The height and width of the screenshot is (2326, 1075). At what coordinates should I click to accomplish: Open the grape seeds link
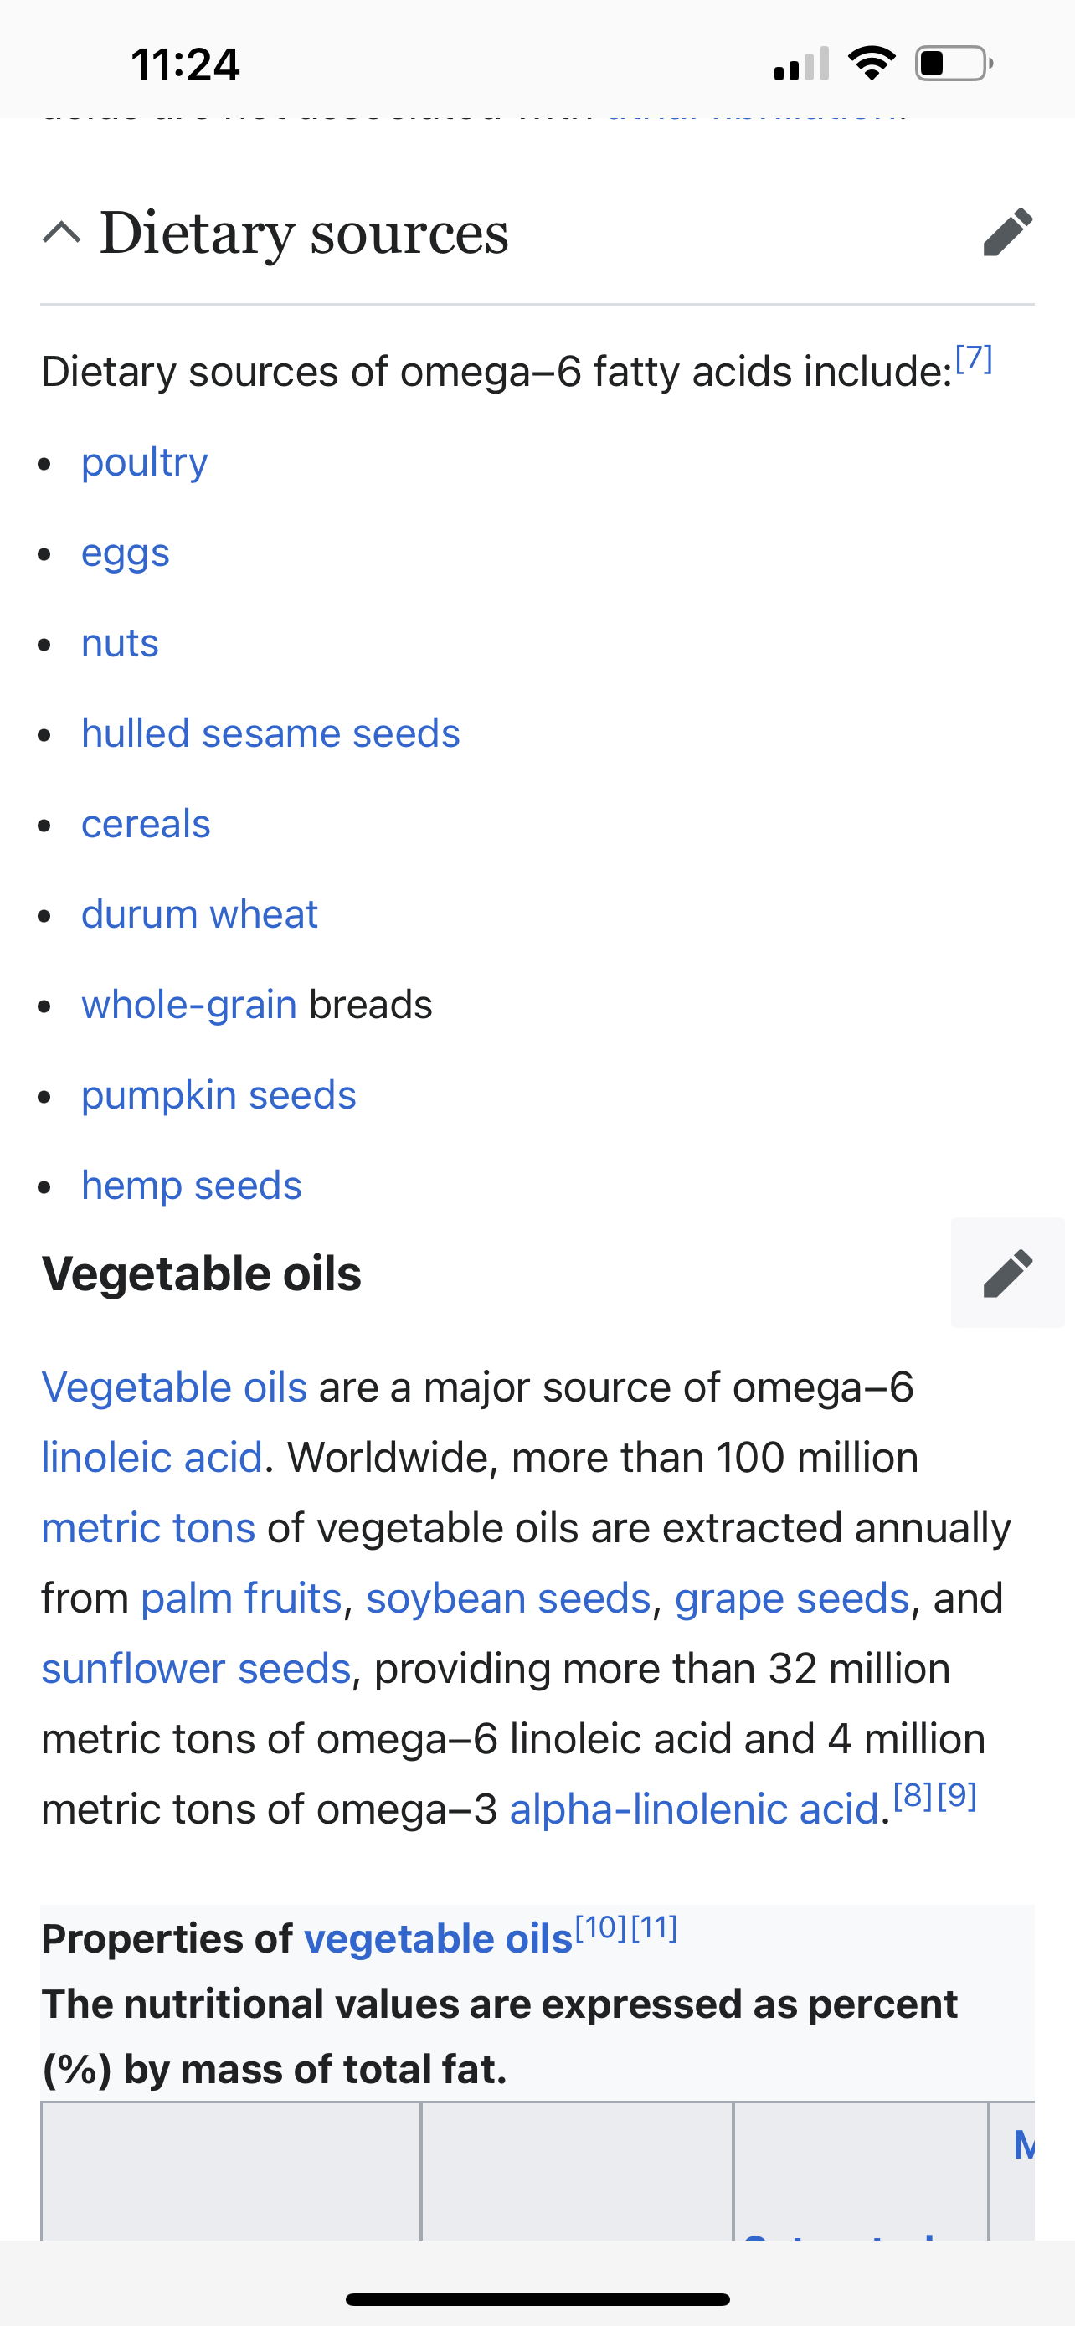[791, 1598]
